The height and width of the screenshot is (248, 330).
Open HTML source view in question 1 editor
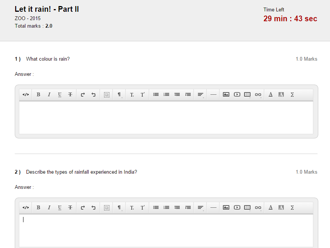pyautogui.click(x=26, y=95)
